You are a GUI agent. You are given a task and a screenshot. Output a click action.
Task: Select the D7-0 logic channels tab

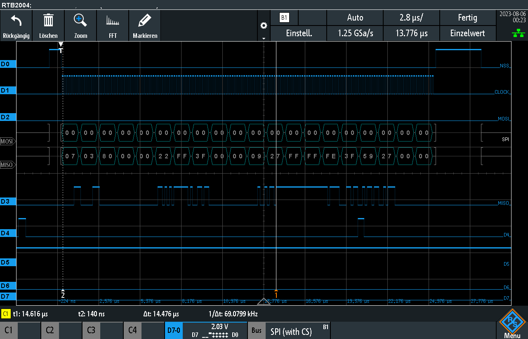(174, 330)
